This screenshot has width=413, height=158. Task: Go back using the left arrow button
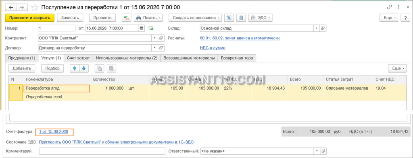coord(11,7)
